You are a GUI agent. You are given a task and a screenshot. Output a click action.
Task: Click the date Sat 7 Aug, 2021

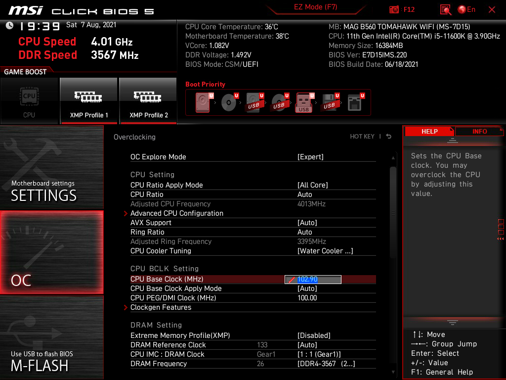click(91, 25)
